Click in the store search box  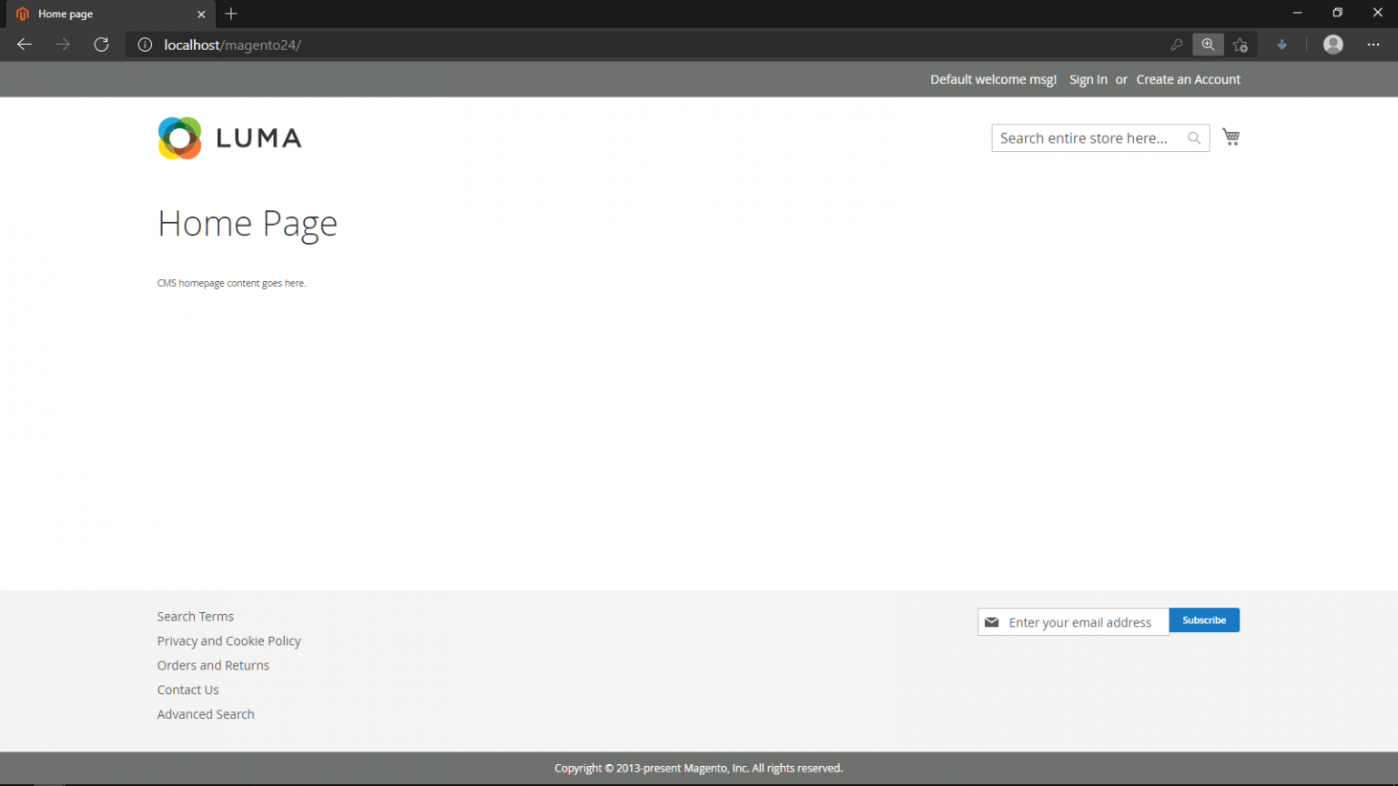point(1088,138)
